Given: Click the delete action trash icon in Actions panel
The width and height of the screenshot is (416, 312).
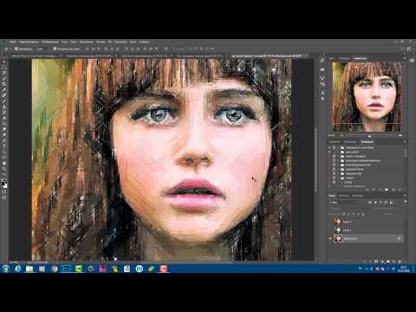Looking at the screenshot, I should 400,190.
